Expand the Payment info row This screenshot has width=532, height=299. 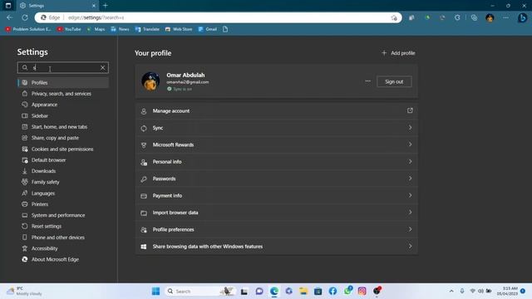pyautogui.click(x=276, y=196)
